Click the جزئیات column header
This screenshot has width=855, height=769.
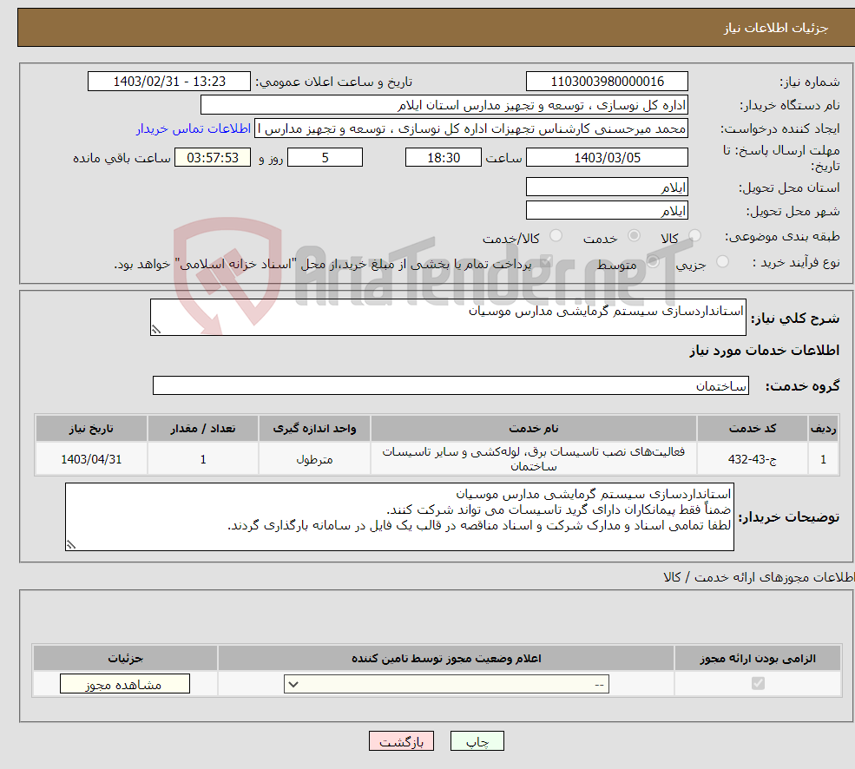(x=125, y=658)
